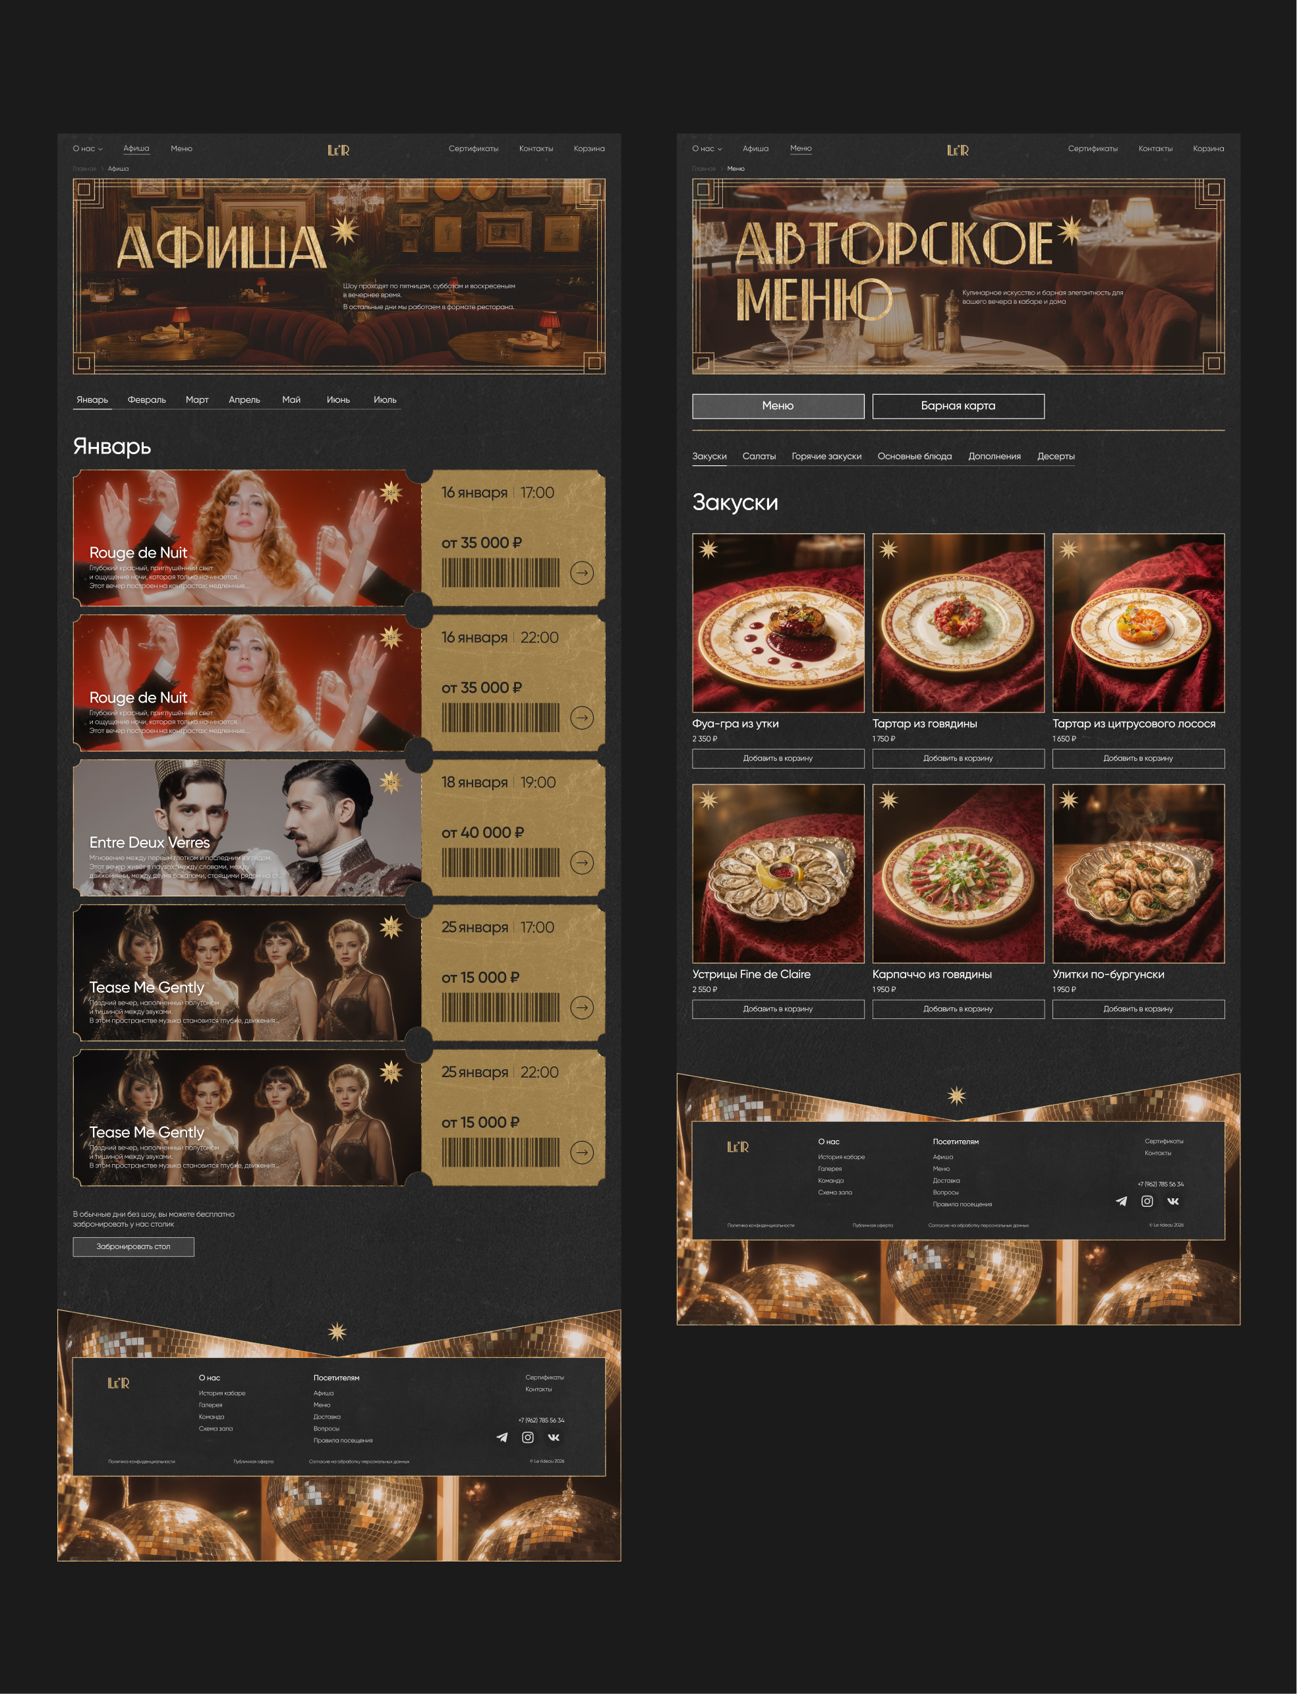Click footer logo on Меню page
This screenshot has width=1297, height=1694.
click(x=737, y=1146)
